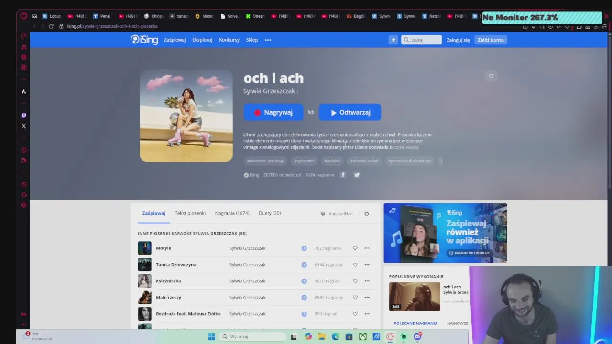Click the duet badge icon in Małe rzeczy row

[304, 297]
